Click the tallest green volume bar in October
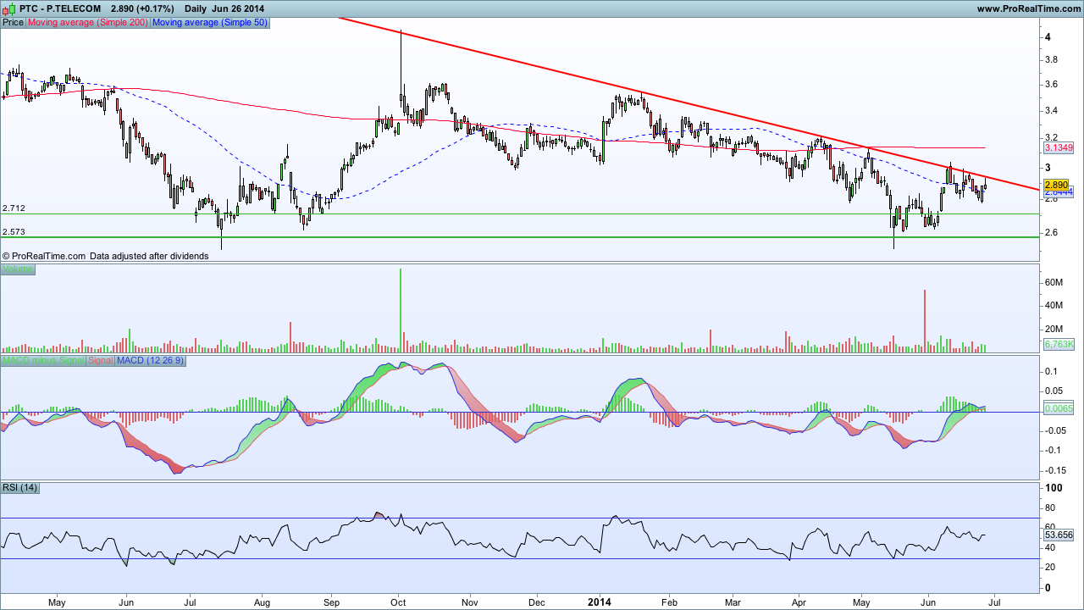This screenshot has width=1084, height=610. click(401, 310)
